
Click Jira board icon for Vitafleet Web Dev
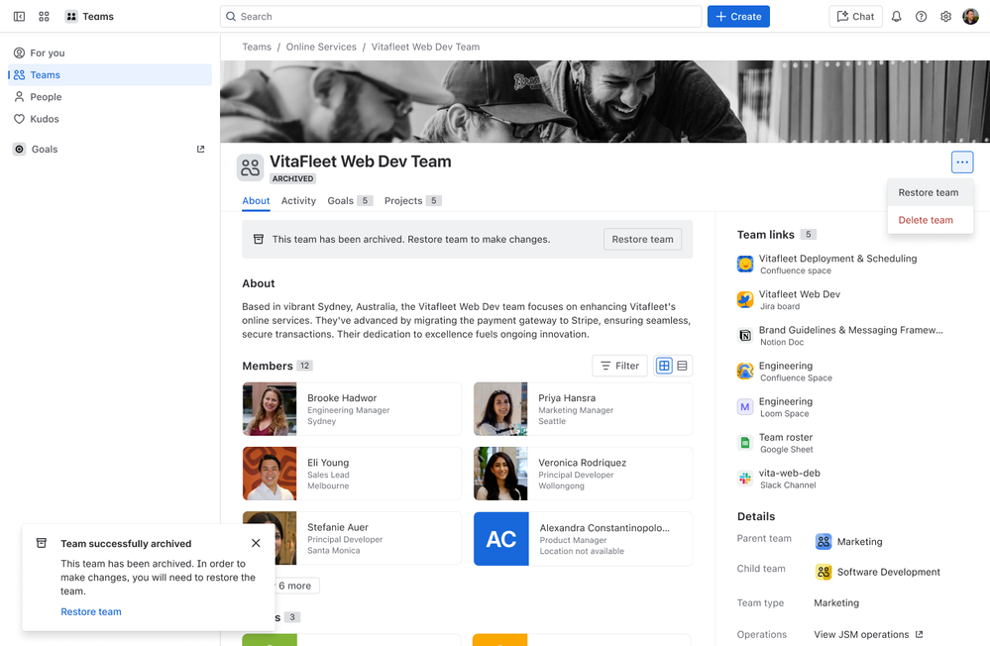tap(745, 299)
